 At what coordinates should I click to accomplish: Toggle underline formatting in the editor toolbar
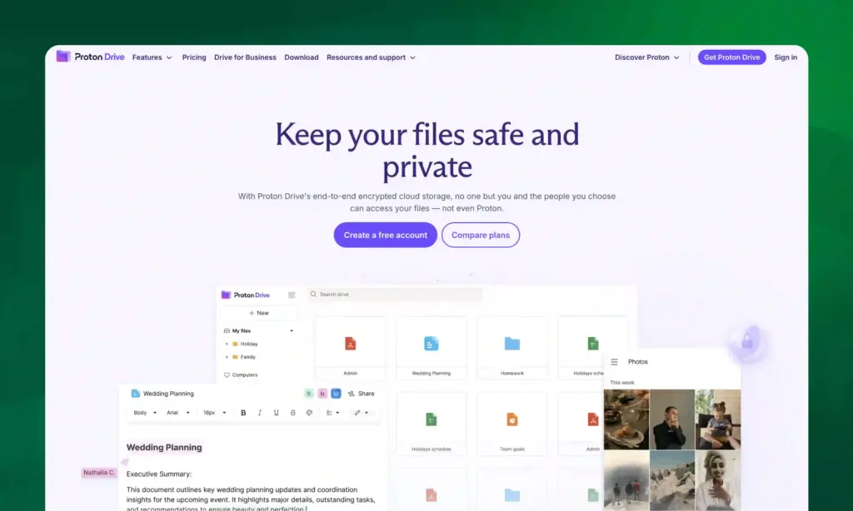pos(277,413)
